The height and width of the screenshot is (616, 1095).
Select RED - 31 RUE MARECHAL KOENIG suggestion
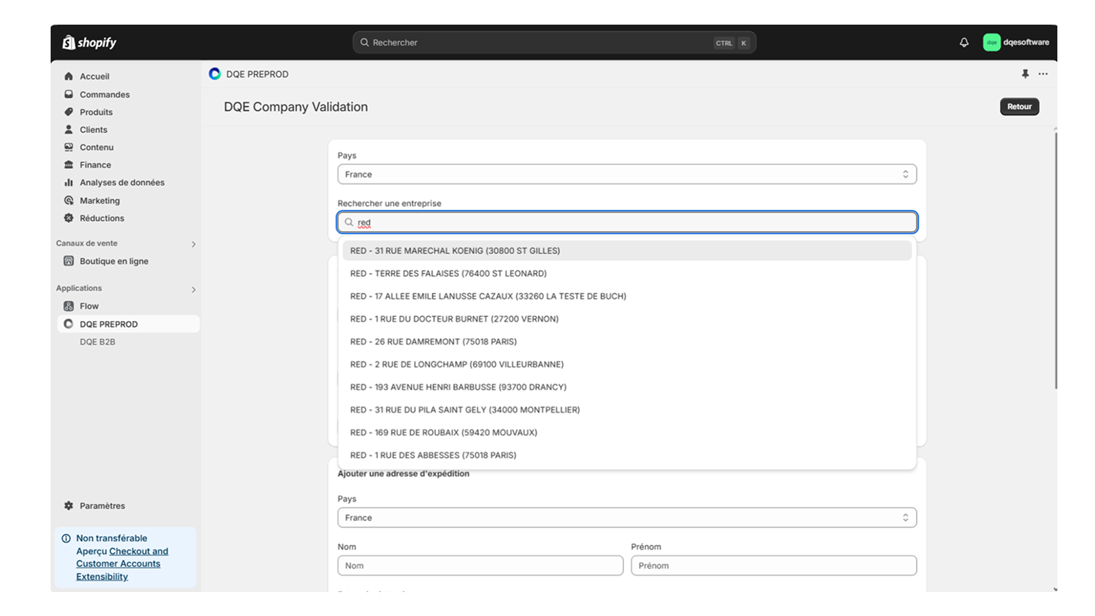[627, 251]
